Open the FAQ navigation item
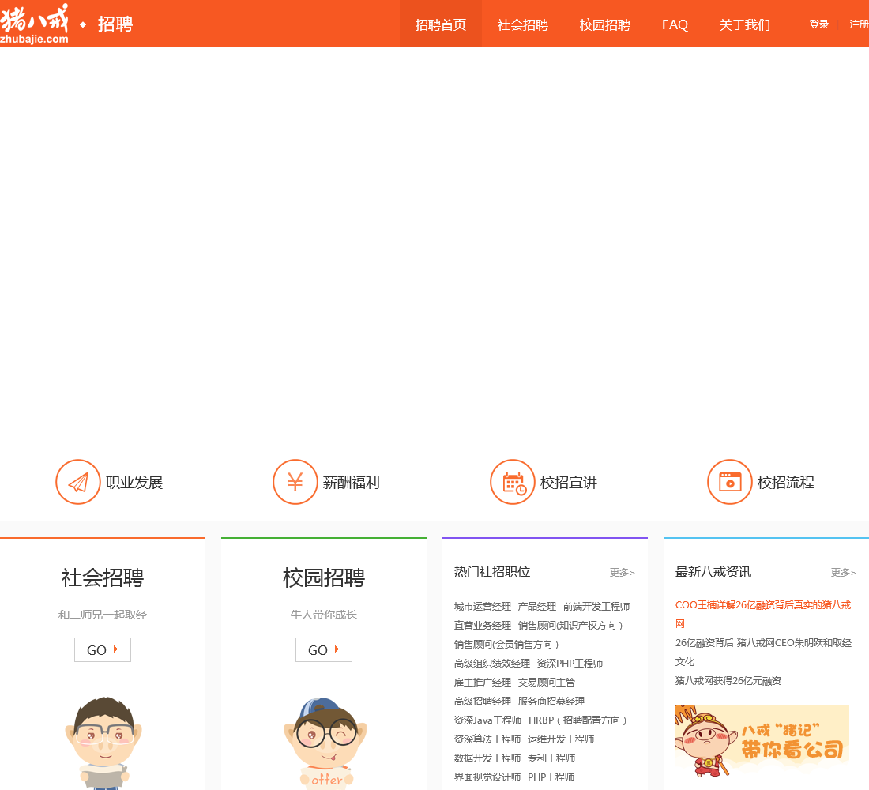The width and height of the screenshot is (869, 790). tap(675, 24)
